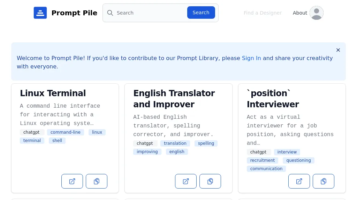Click the Prompt Pile site title
This screenshot has width=357, height=200.
pyautogui.click(x=74, y=13)
